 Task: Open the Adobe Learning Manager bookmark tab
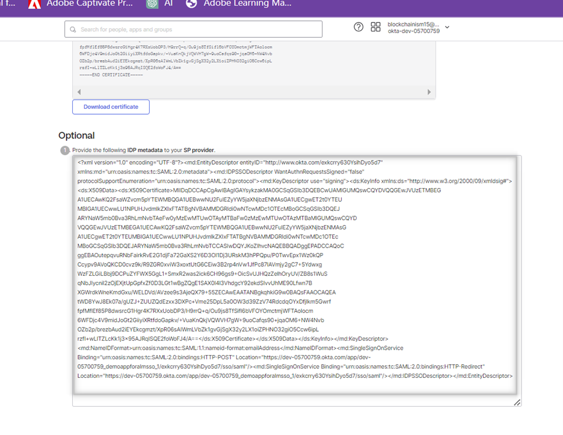click(x=247, y=4)
